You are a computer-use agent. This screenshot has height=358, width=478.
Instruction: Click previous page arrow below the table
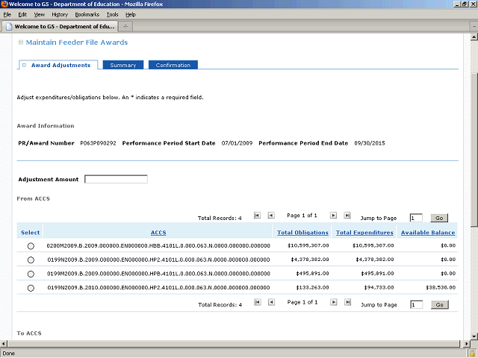(271, 302)
